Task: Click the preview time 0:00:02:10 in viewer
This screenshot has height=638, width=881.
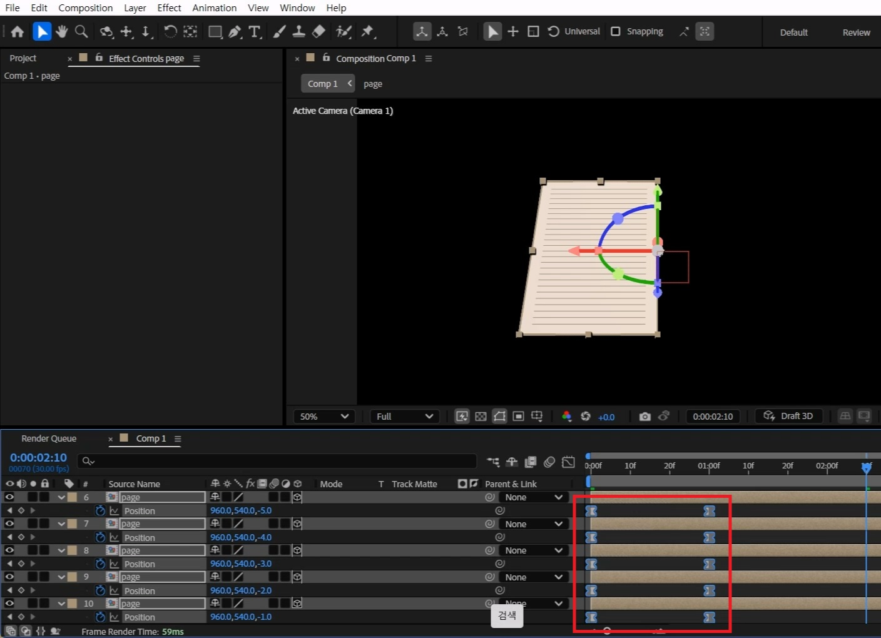Action: click(x=713, y=417)
